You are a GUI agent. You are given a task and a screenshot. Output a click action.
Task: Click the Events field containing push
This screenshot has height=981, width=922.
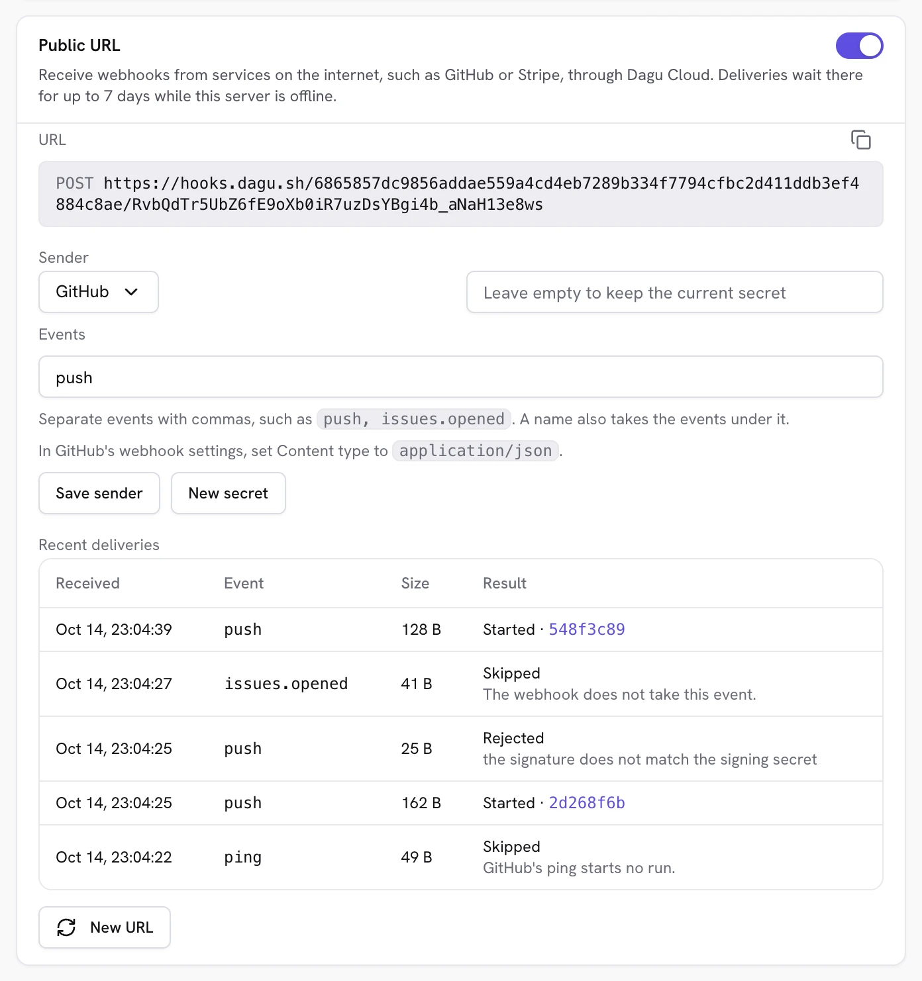pos(461,377)
